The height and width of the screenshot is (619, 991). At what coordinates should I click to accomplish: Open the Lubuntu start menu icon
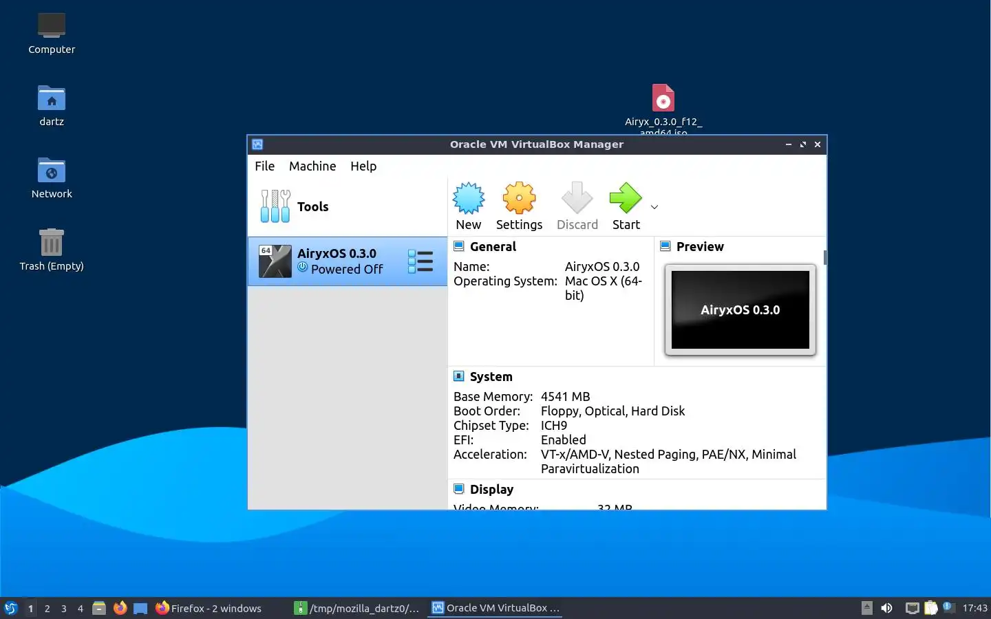(11, 608)
